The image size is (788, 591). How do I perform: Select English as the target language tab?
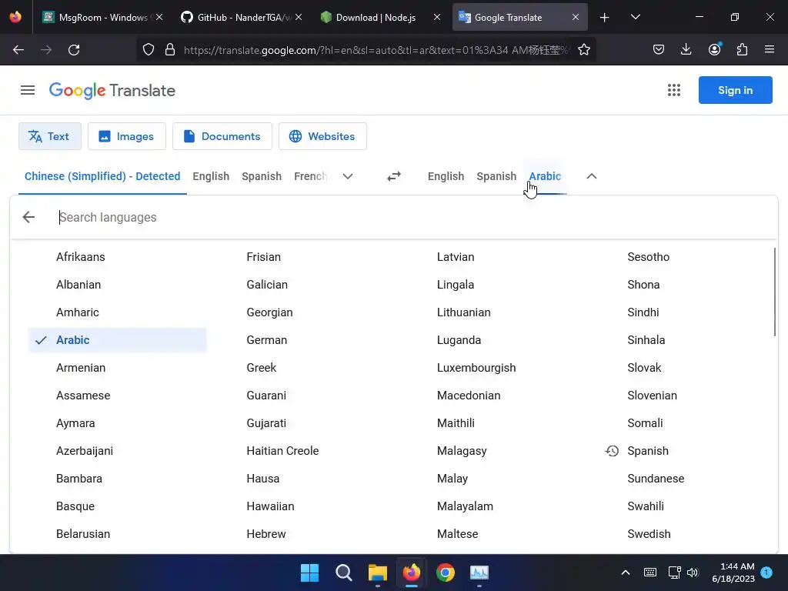tap(446, 176)
